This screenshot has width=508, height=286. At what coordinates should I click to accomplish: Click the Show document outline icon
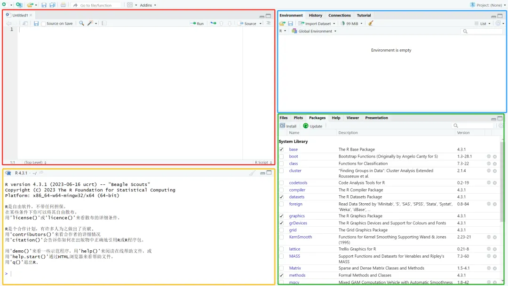tap(269, 24)
